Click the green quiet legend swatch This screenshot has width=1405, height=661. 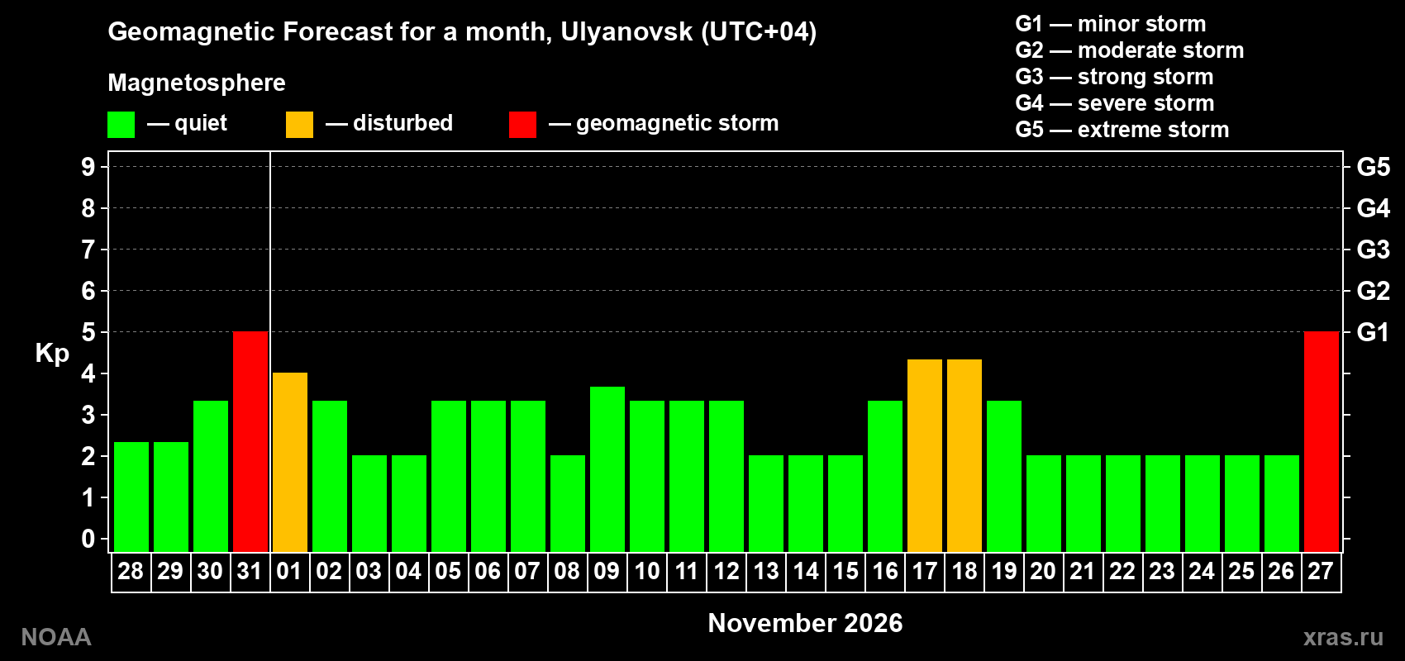tap(121, 125)
